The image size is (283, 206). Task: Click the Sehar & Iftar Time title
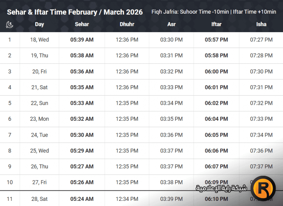click(75, 12)
